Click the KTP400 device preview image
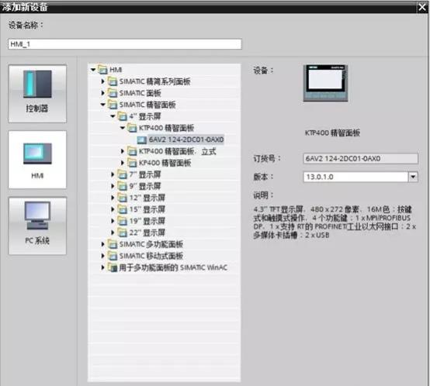This screenshot has width=430, height=386. (x=325, y=83)
